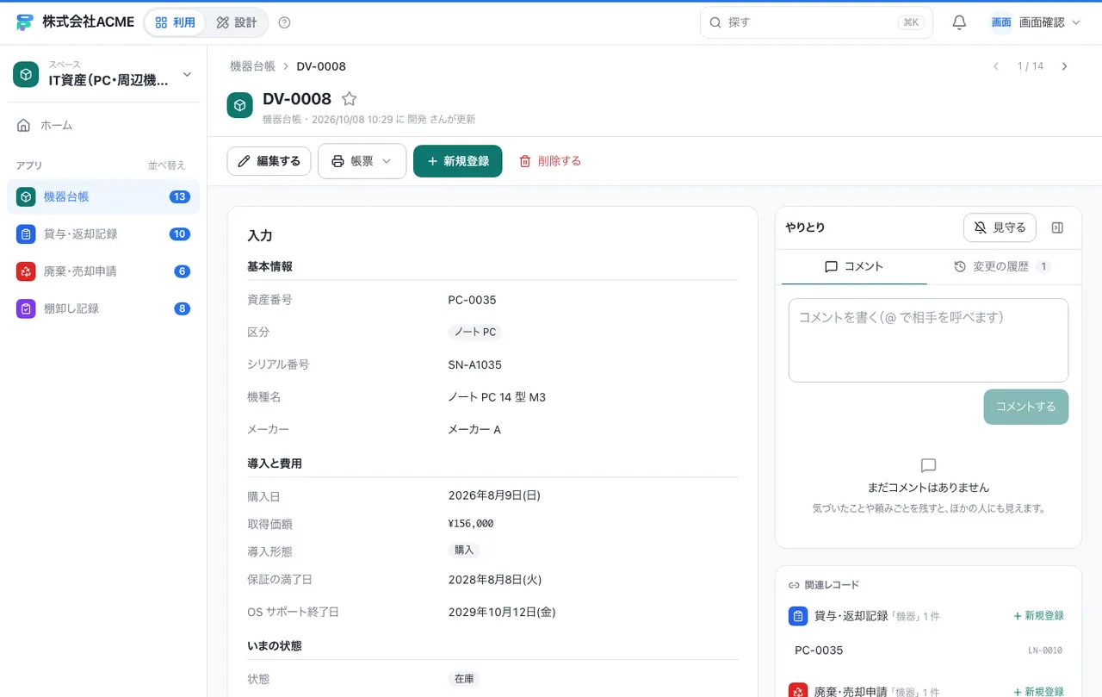Click the 棚卸し記録 app icon in sidebar
This screenshot has height=697, width=1102.
(26, 308)
